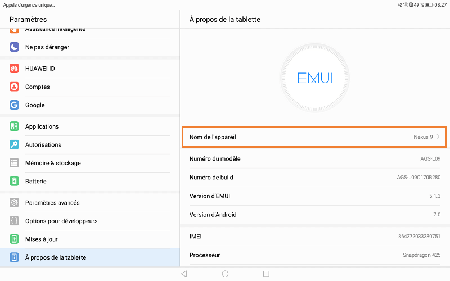The image size is (450, 281).
Task: Tap the Options pour développeurs braces icon
Action: [x=14, y=221]
